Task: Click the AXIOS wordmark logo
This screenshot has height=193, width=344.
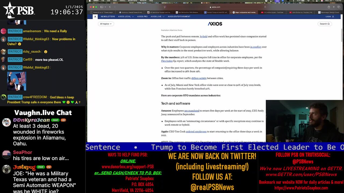Action: click(x=215, y=24)
